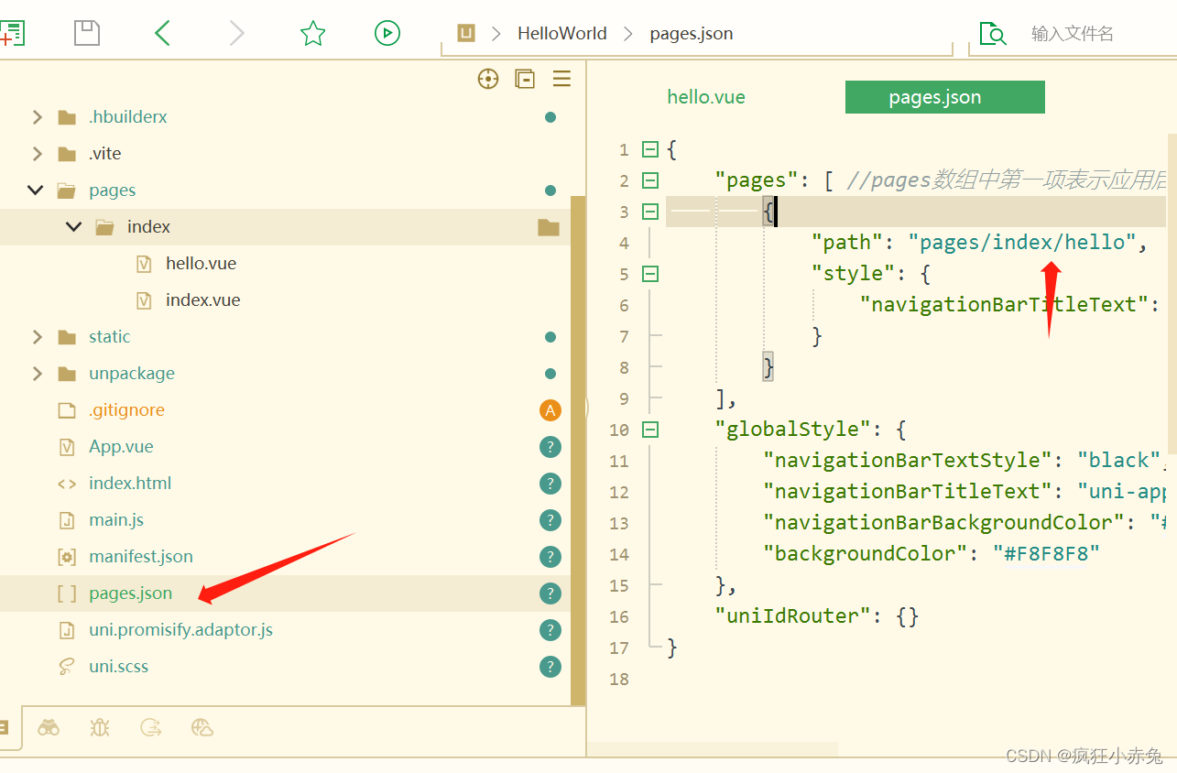Click the new file icon
This screenshot has width=1177, height=773.
coord(12,34)
